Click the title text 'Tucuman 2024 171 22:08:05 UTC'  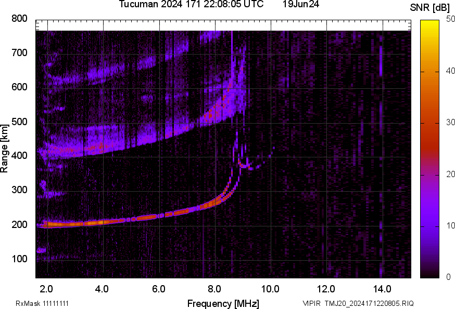(191, 4)
